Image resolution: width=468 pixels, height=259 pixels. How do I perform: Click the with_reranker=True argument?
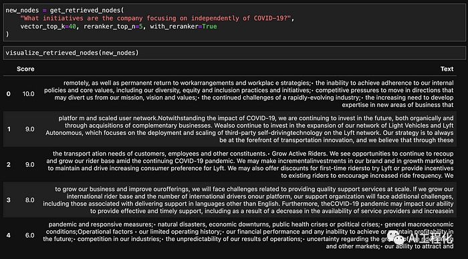click(183, 26)
